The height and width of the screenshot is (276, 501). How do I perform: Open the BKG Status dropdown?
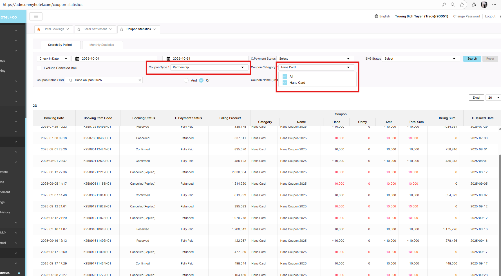click(420, 59)
